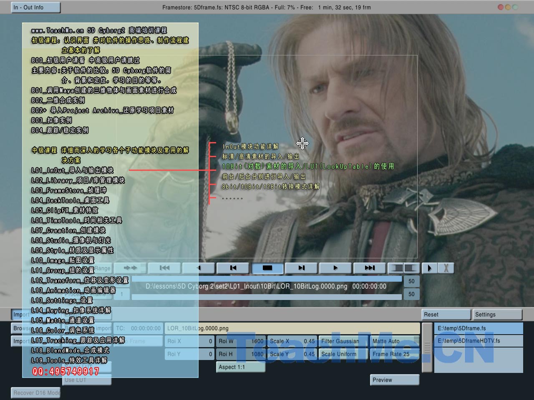Viewport: 534px width, 400px height.
Task: Jump to start with fast rewind button
Action: coord(165,268)
